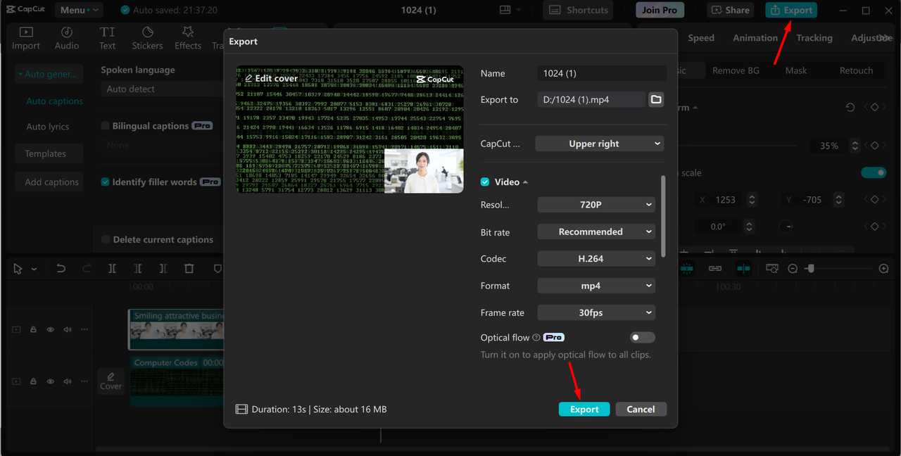Click the Cover edit button on timeline
Screen dimensions: 901x456
111,381
